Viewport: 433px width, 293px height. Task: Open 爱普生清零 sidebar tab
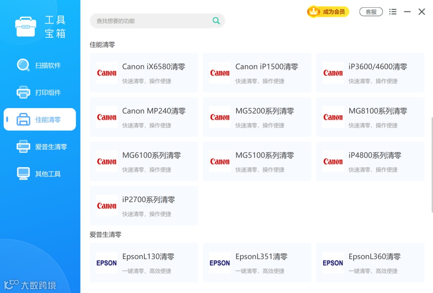pos(40,146)
